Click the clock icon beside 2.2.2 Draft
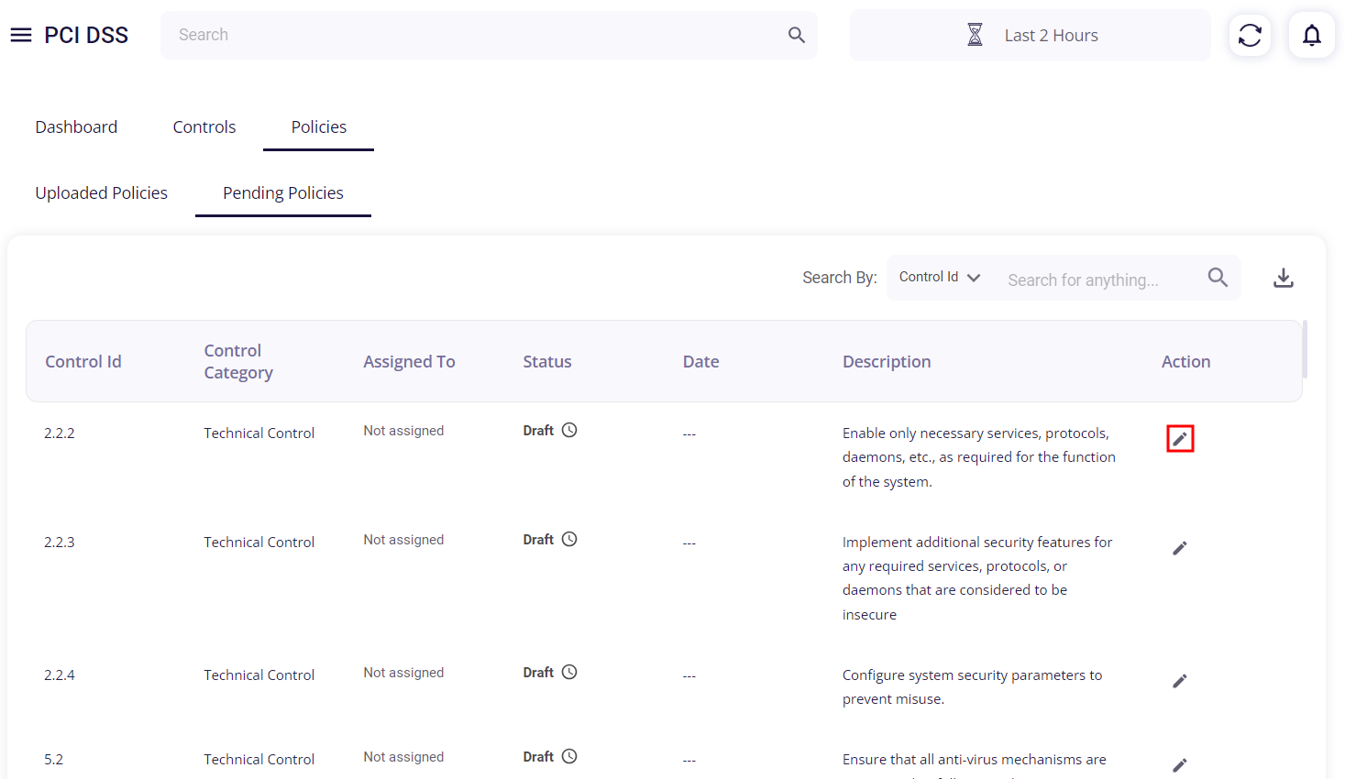Screen dimensions: 1345x779 point(569,430)
